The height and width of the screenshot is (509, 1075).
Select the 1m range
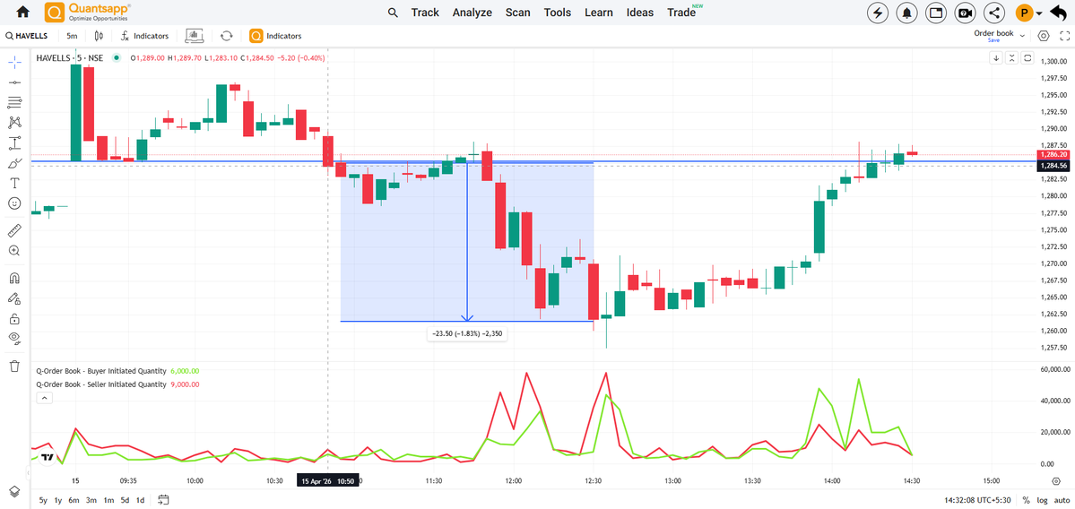pos(108,500)
